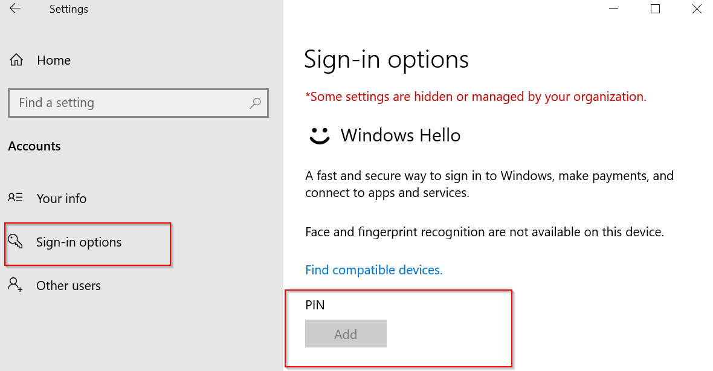Go to Other users section
Viewport: 713px width, 371px height.
tap(68, 286)
